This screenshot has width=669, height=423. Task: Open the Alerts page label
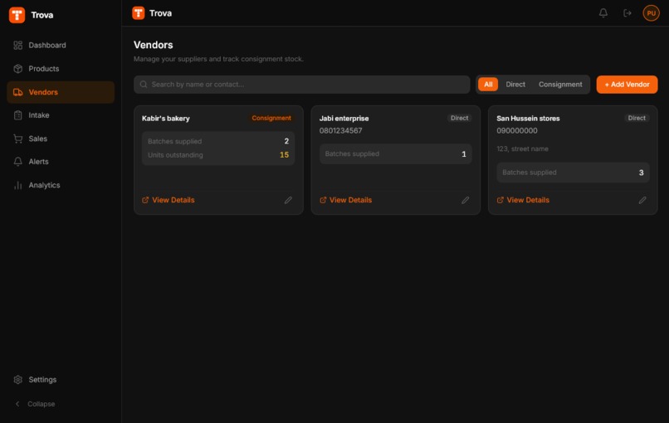pos(38,162)
